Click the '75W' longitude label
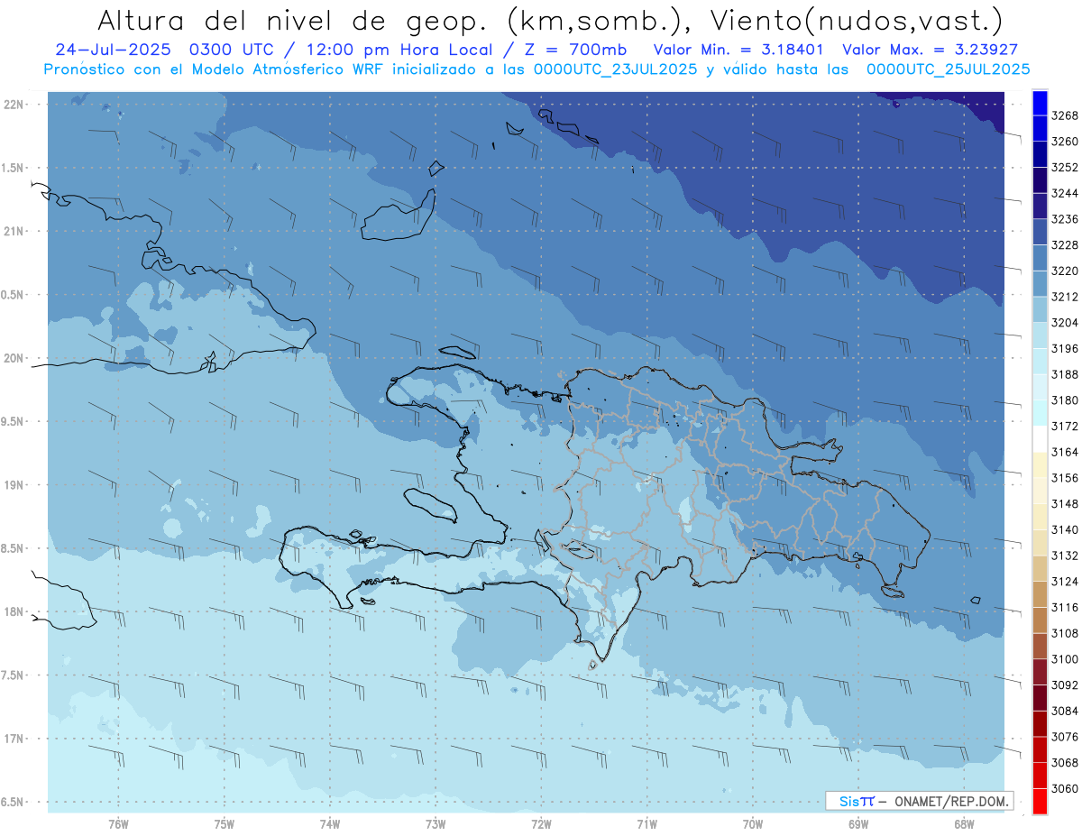The width and height of the screenshot is (1082, 836). [x=225, y=824]
